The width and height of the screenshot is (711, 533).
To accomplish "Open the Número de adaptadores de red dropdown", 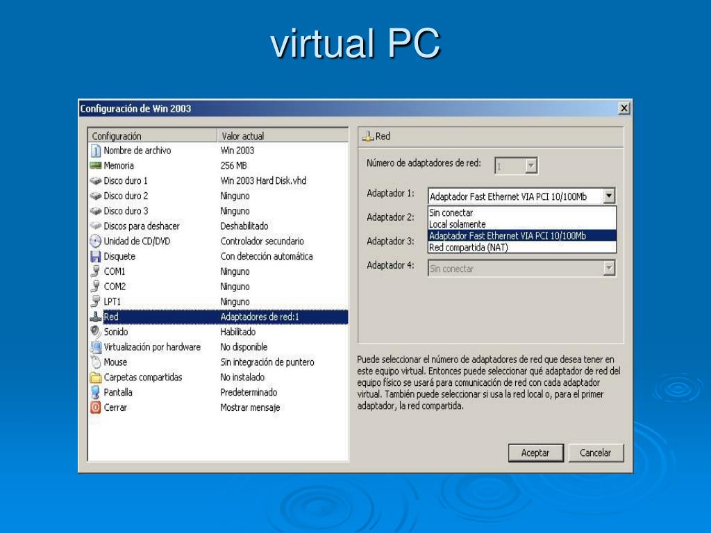I will coord(531,166).
